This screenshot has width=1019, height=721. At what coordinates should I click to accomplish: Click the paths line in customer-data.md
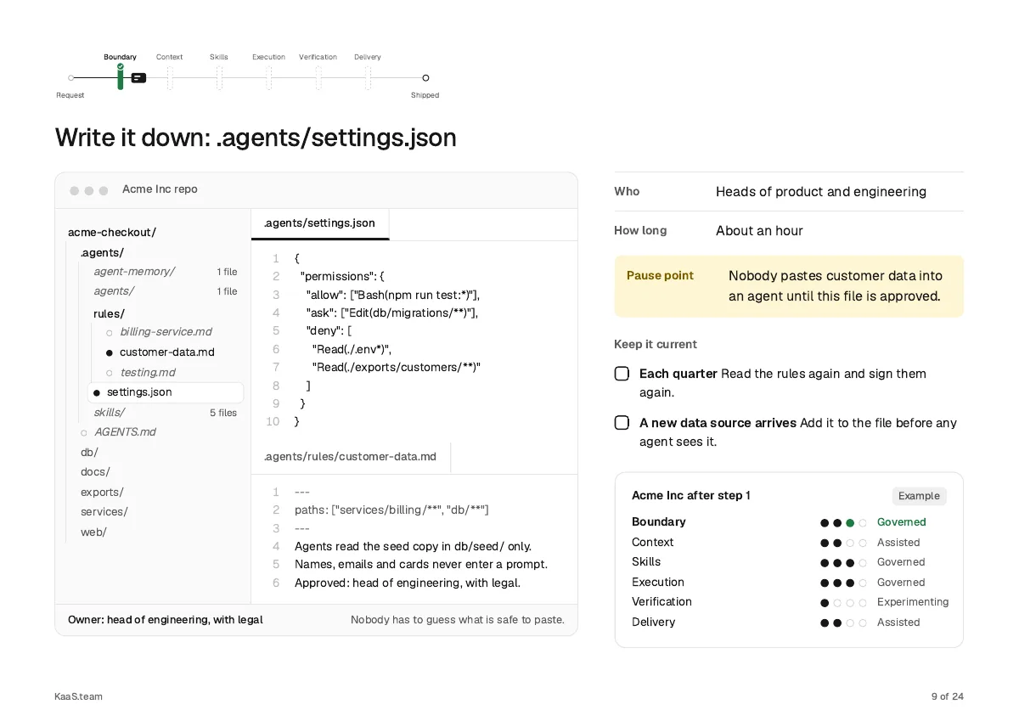tap(391, 510)
